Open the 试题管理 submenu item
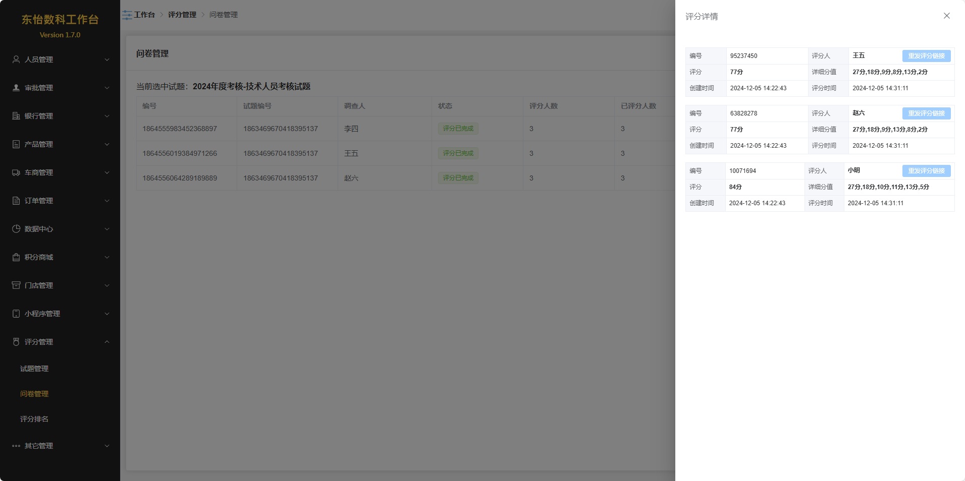Viewport: 965px width, 481px height. 34,369
